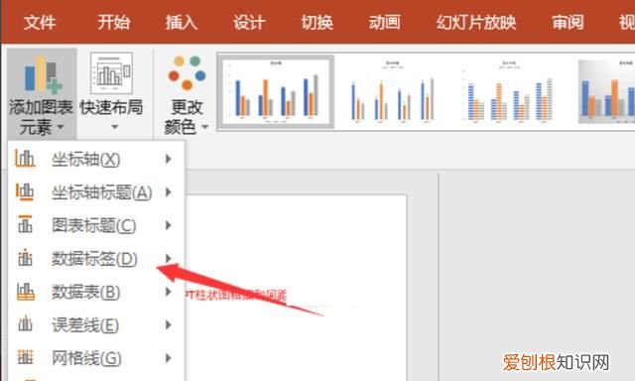Open the 添加图表元素 dropdown button

(42, 94)
